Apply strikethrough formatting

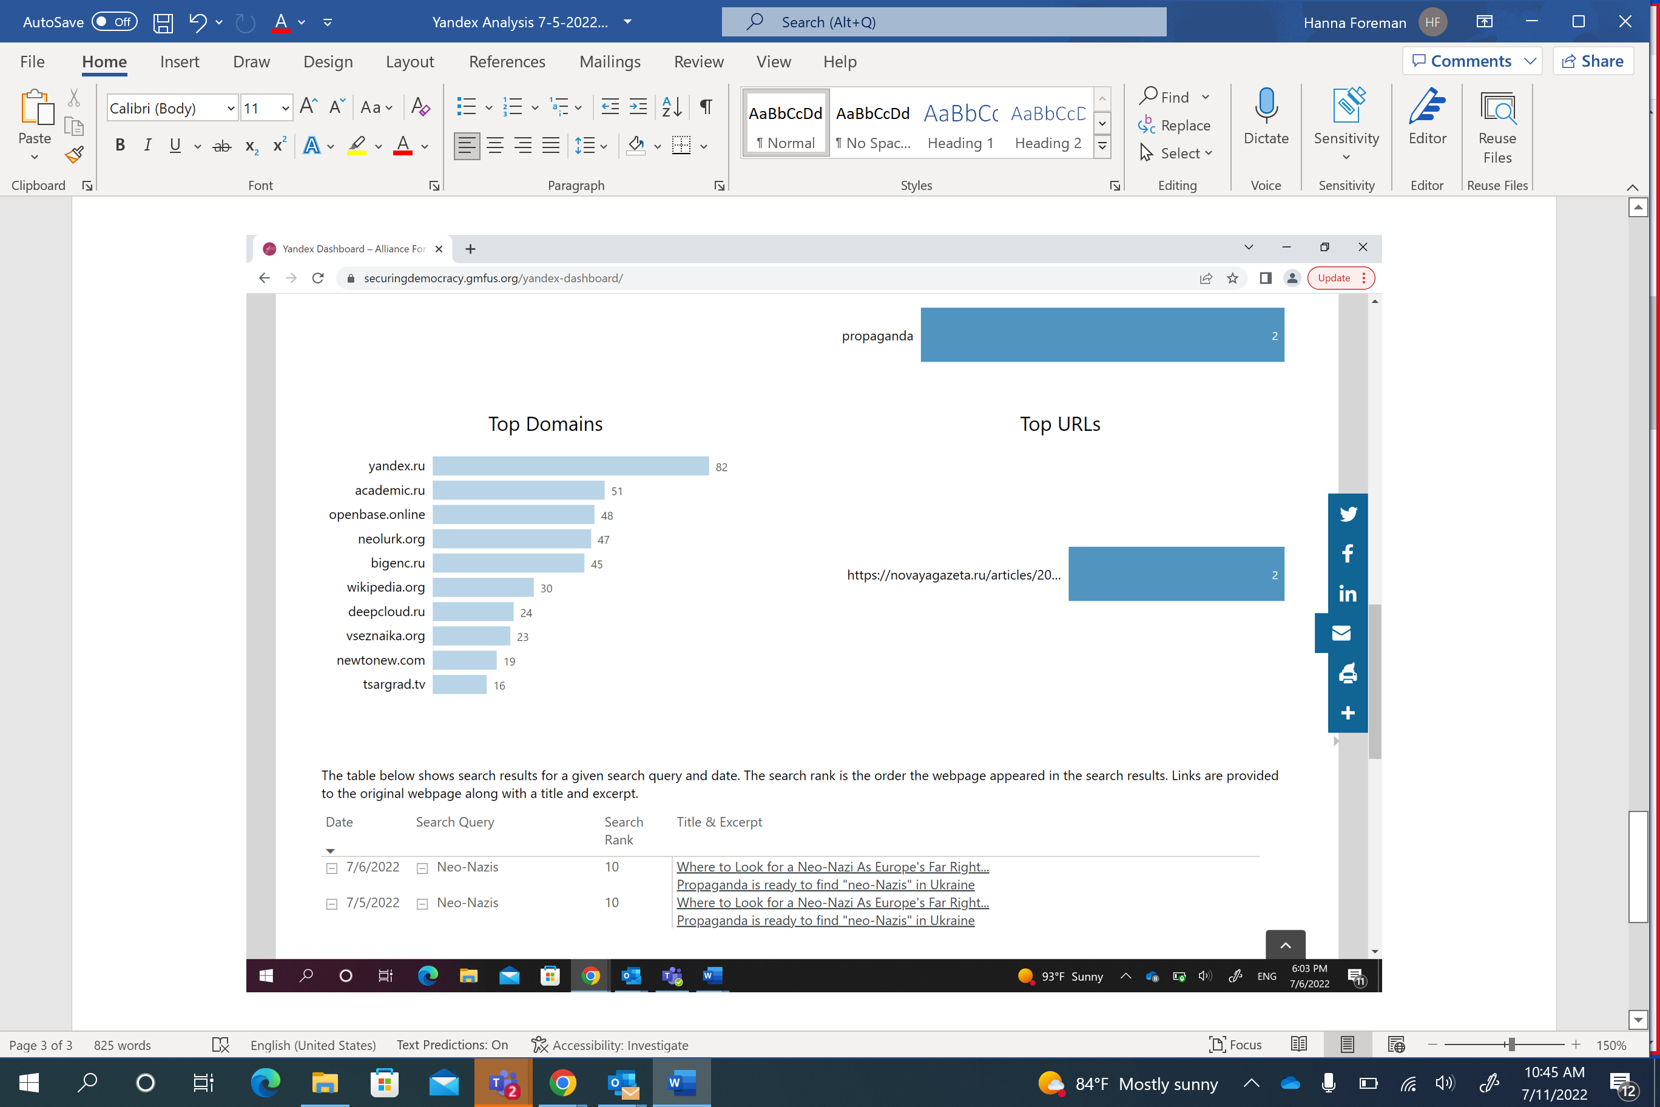click(x=221, y=146)
